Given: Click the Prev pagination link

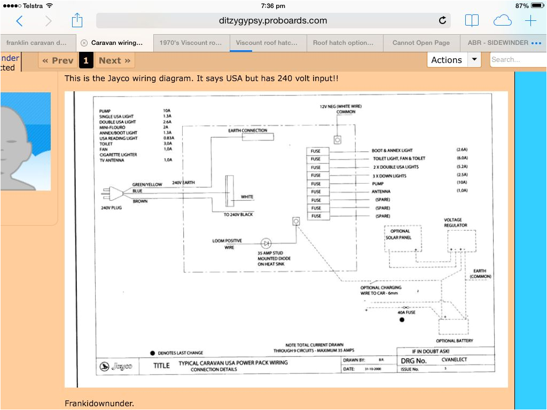Looking at the screenshot, I should [57, 60].
